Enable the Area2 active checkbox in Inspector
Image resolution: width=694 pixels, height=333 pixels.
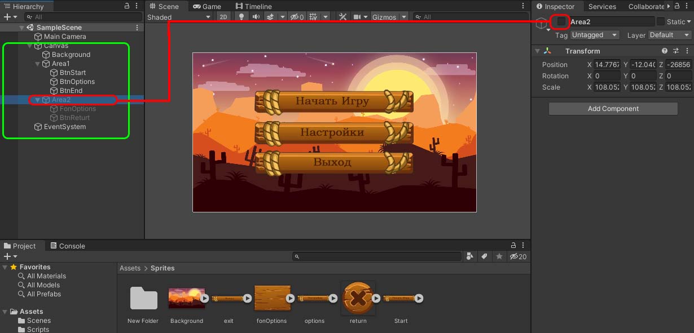tap(561, 21)
